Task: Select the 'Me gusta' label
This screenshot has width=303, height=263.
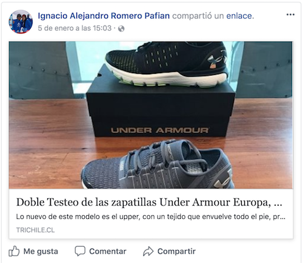Action: point(41,252)
